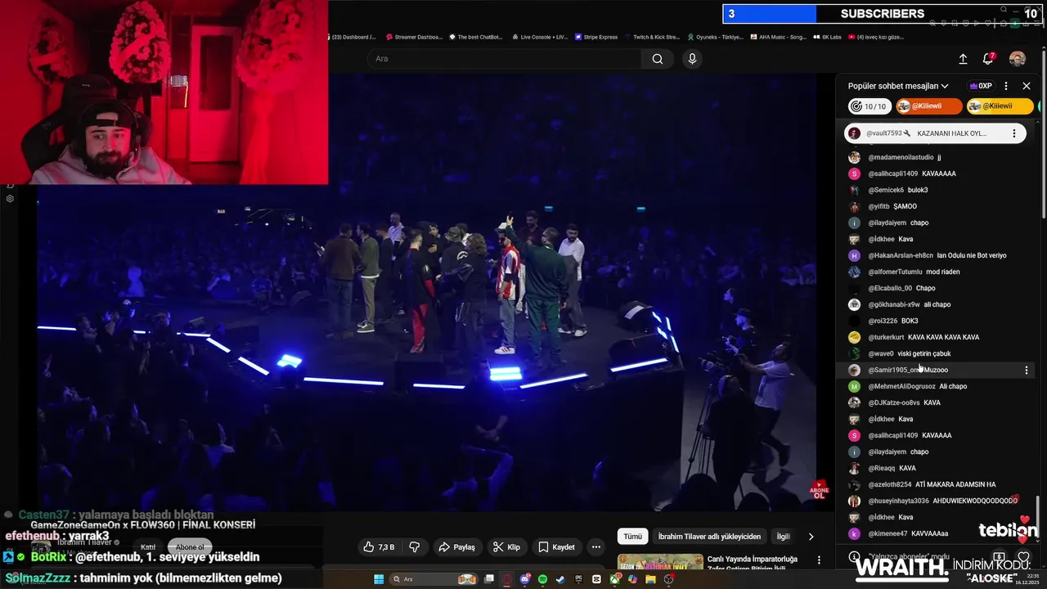Image resolution: width=1047 pixels, height=589 pixels.
Task: Open live chat three-dot options menu
Action: point(1006,86)
